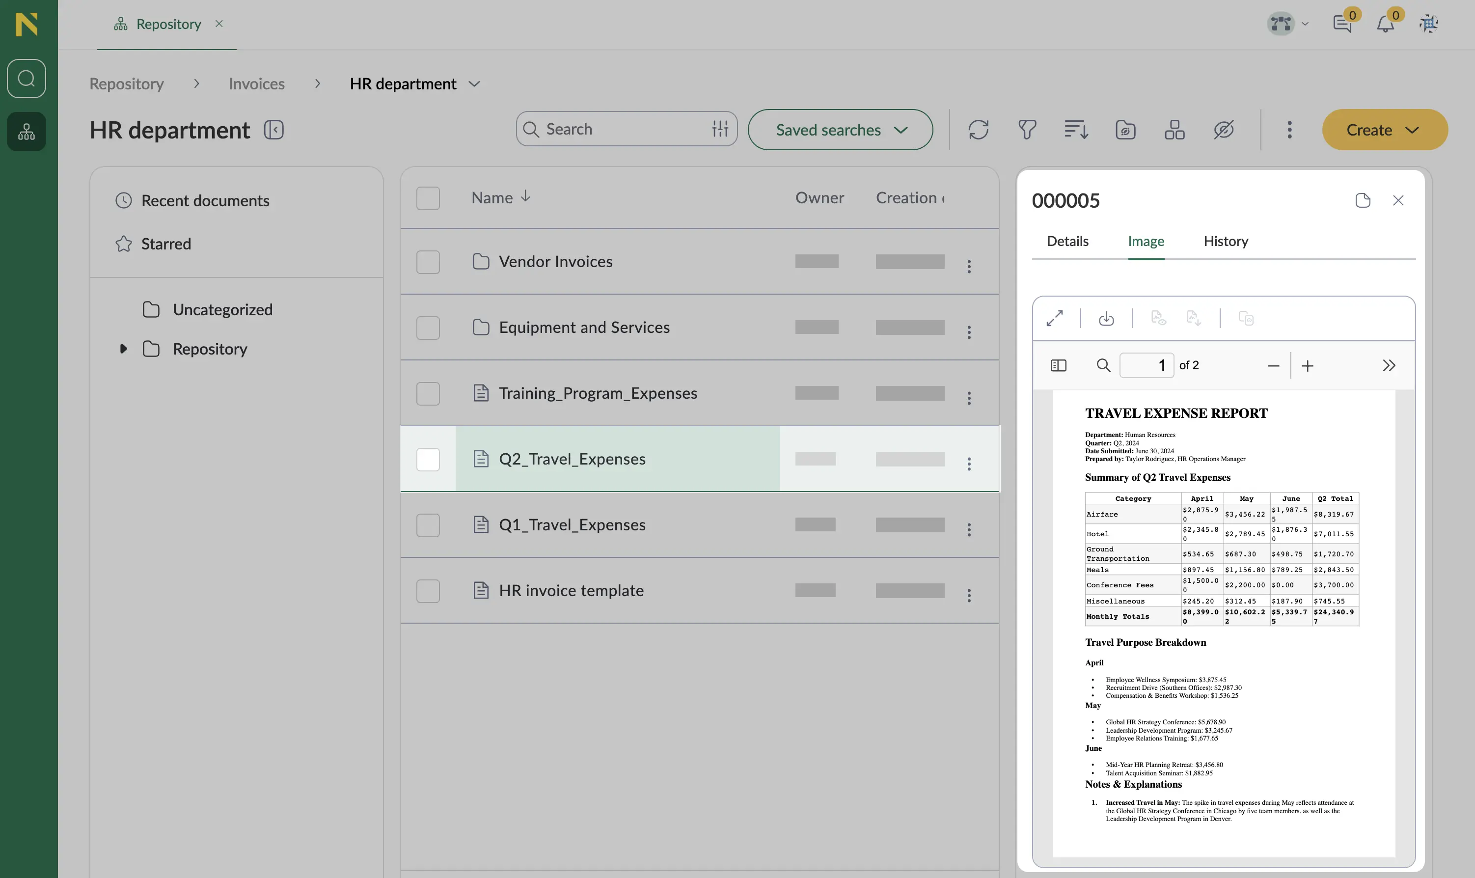
Task: Open advanced search filter settings
Action: pos(720,129)
